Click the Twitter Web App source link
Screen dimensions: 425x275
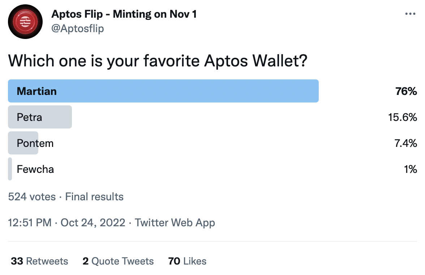point(175,223)
